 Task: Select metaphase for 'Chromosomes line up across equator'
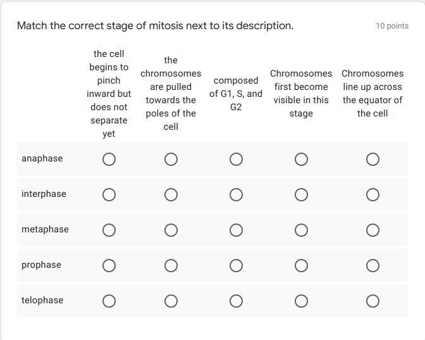click(373, 230)
